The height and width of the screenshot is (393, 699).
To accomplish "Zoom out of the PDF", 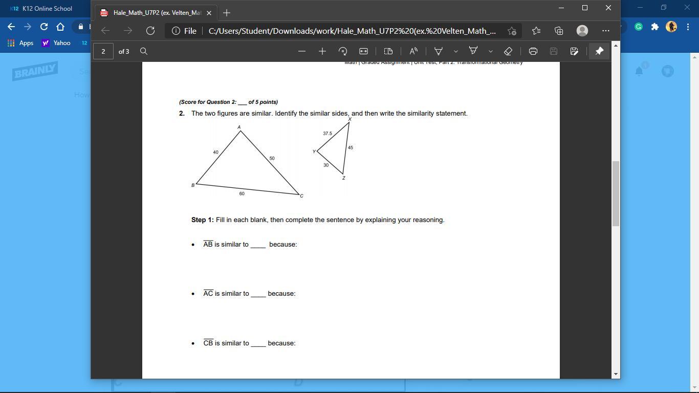I will pyautogui.click(x=302, y=51).
